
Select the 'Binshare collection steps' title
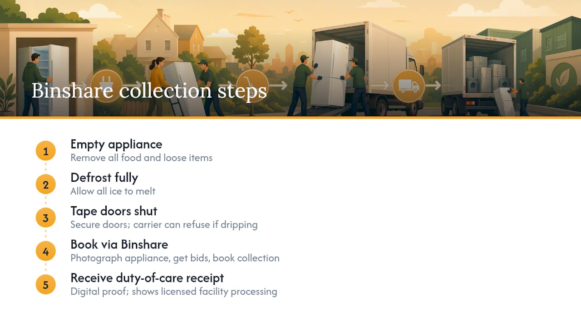[x=149, y=90]
